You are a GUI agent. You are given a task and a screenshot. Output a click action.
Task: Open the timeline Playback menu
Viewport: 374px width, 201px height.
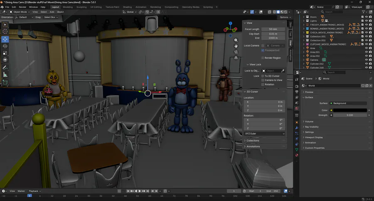[34, 191]
